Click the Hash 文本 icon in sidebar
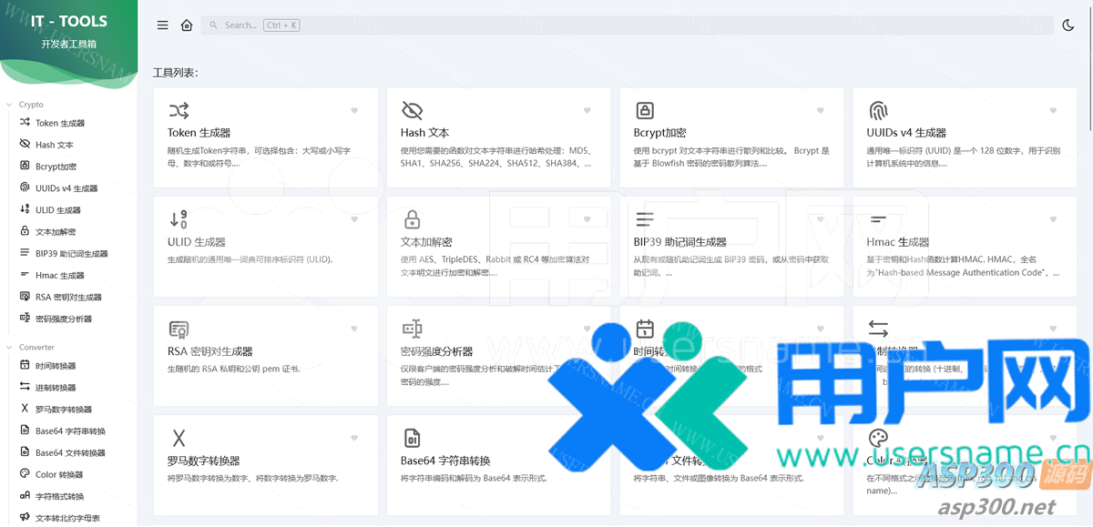Image resolution: width=1093 pixels, height=527 pixels. (25, 145)
